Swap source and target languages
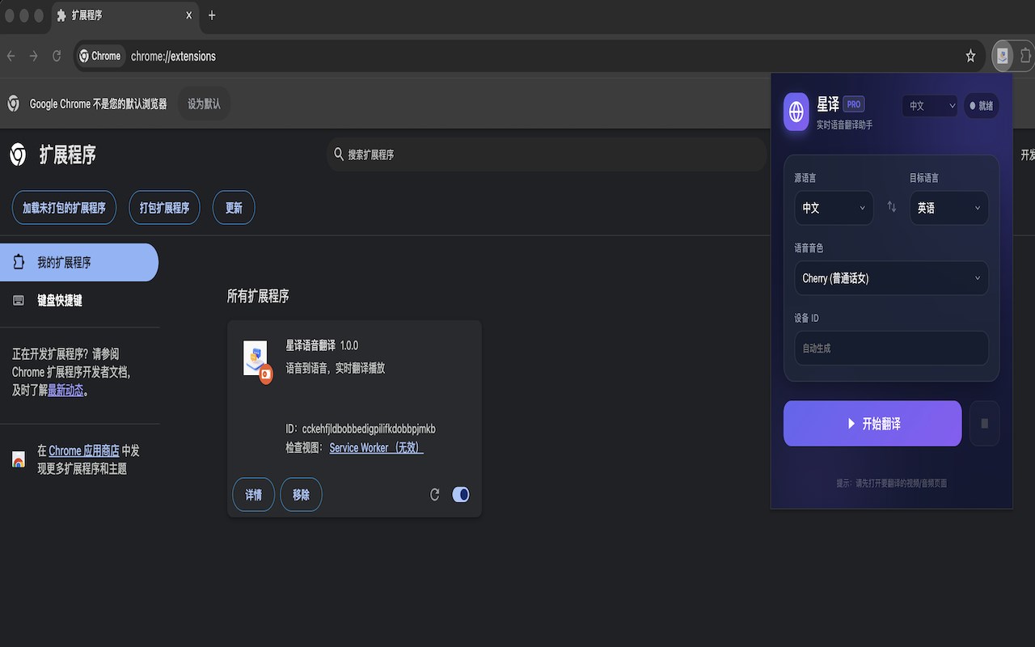Viewport: 1035px width, 647px height. (892, 207)
